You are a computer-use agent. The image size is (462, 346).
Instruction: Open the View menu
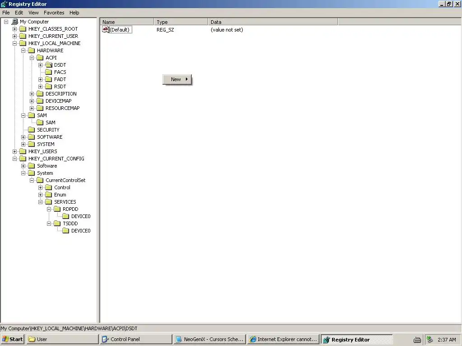tap(33, 13)
